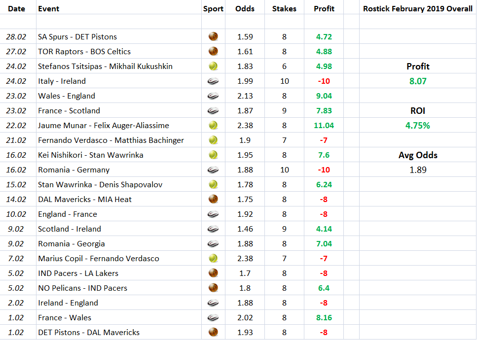The width and height of the screenshot is (477, 340).
Task: Click the Jaume Munar - Felix Auger-Aliassime event cell
Action: (x=104, y=125)
